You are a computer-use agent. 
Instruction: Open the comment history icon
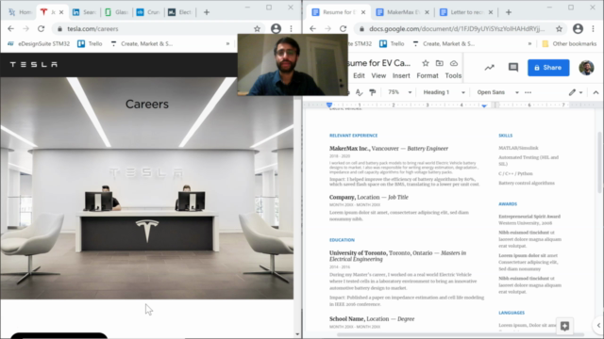pos(513,68)
